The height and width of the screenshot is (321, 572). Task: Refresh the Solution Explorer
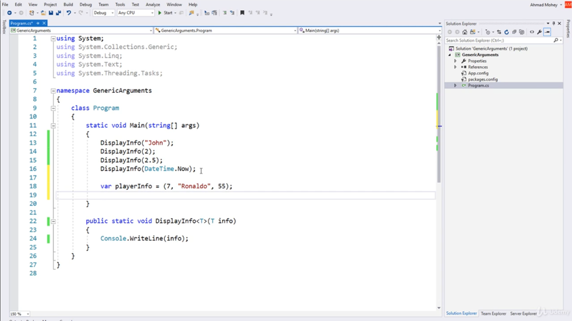506,32
